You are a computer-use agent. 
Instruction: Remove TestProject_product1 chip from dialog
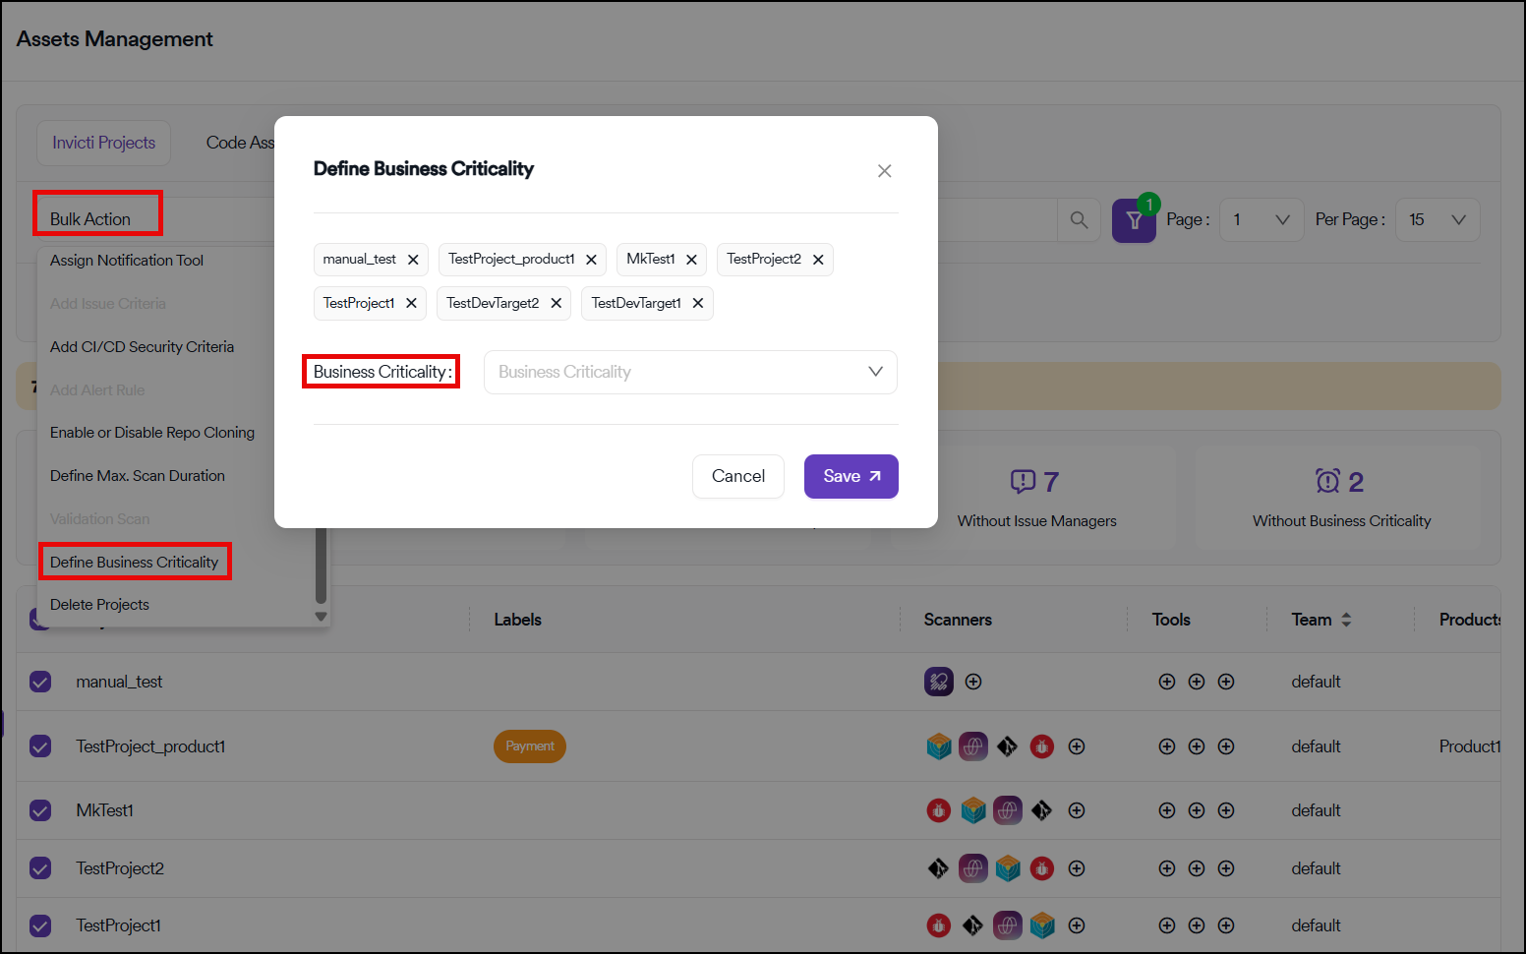coord(591,260)
